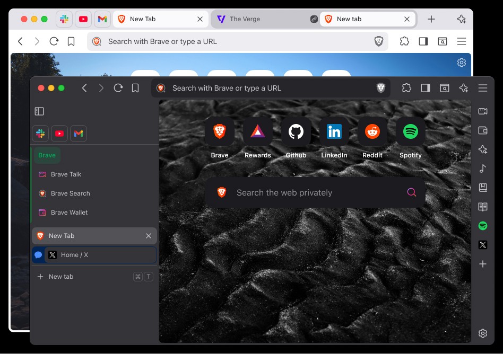Collapse the vertical tabs panel
Screen dimensions: 503x354
[39, 111]
